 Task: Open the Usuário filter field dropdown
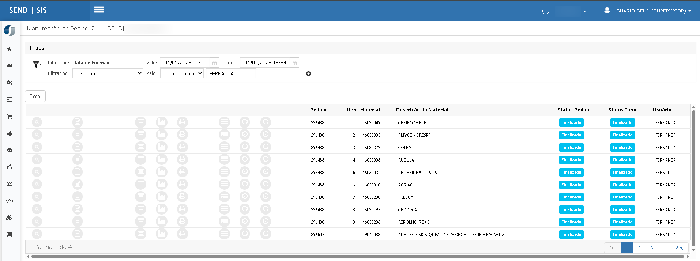(108, 73)
